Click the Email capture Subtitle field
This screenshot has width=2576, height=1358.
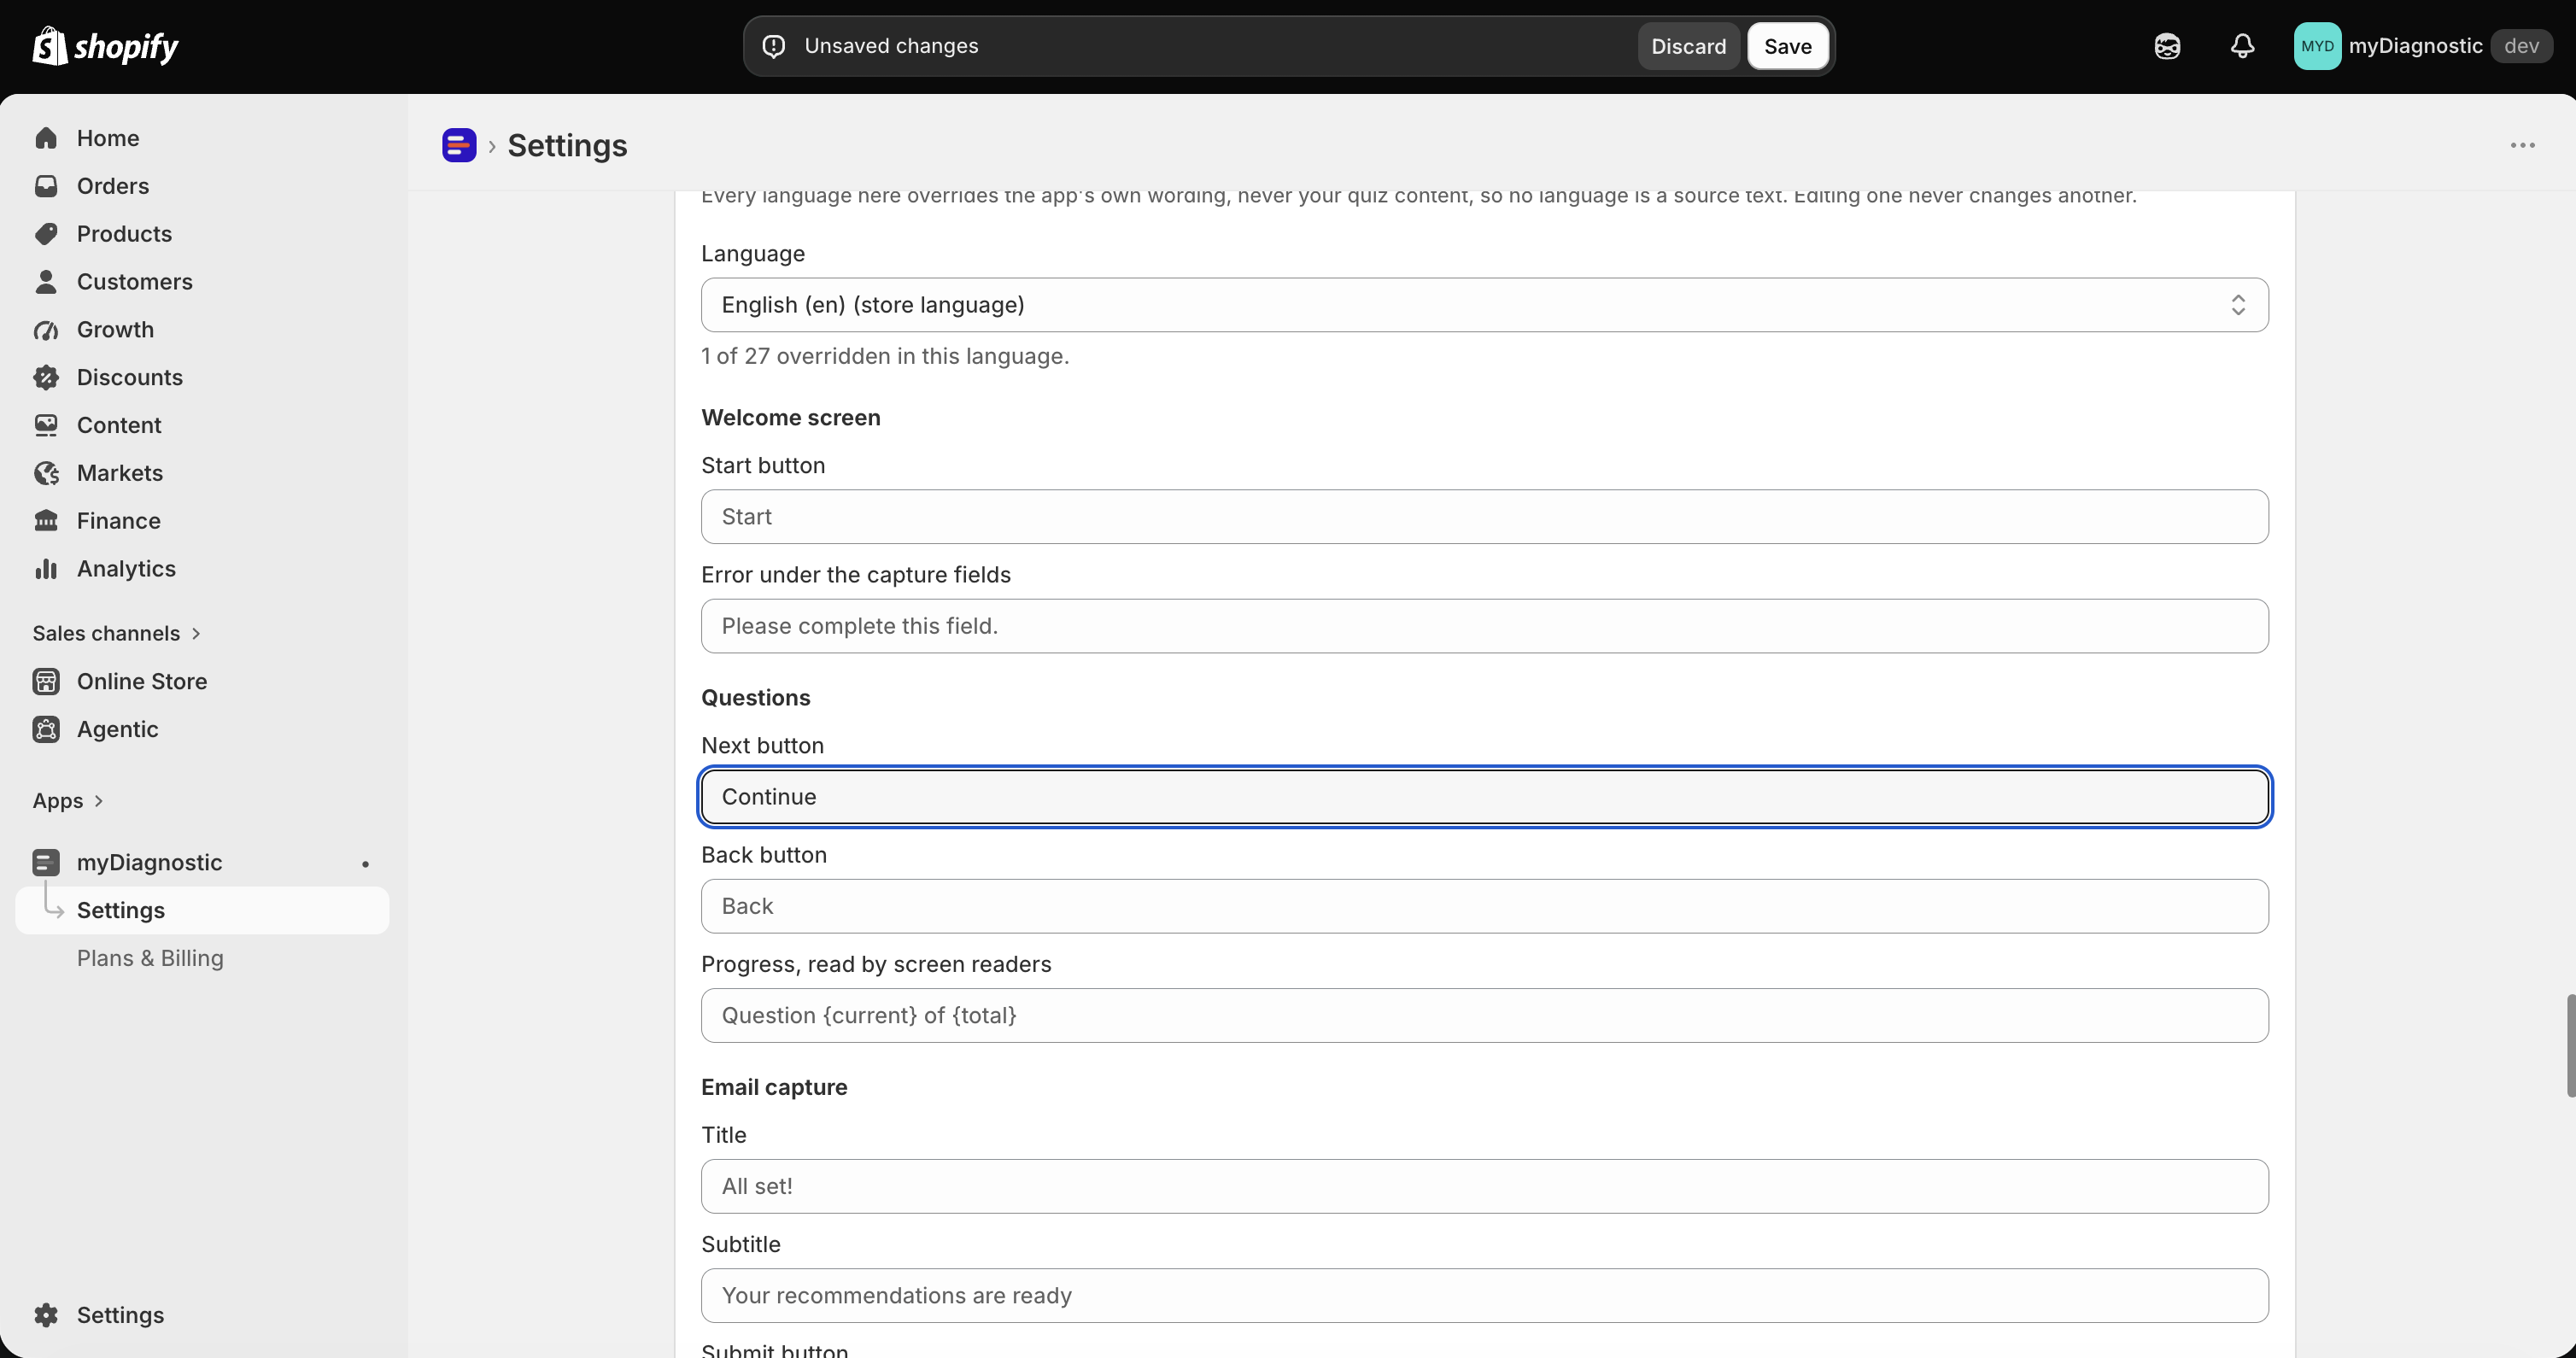tap(1484, 1296)
